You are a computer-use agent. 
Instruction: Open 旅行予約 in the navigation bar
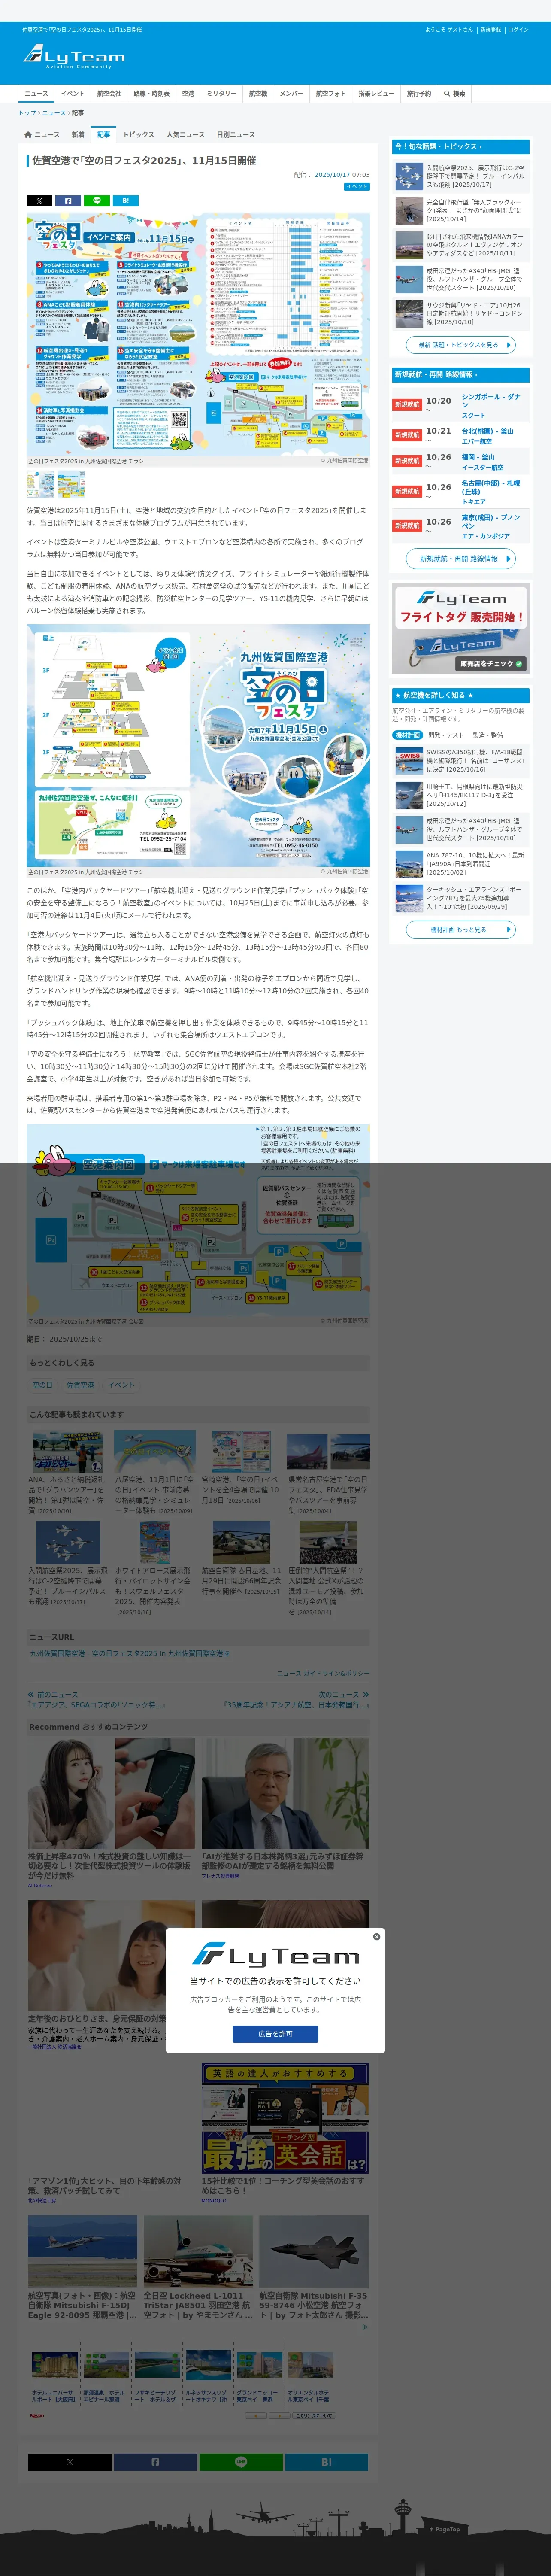[419, 93]
